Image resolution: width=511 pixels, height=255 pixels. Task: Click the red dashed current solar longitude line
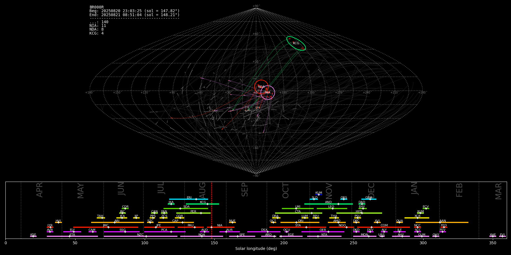point(211,210)
